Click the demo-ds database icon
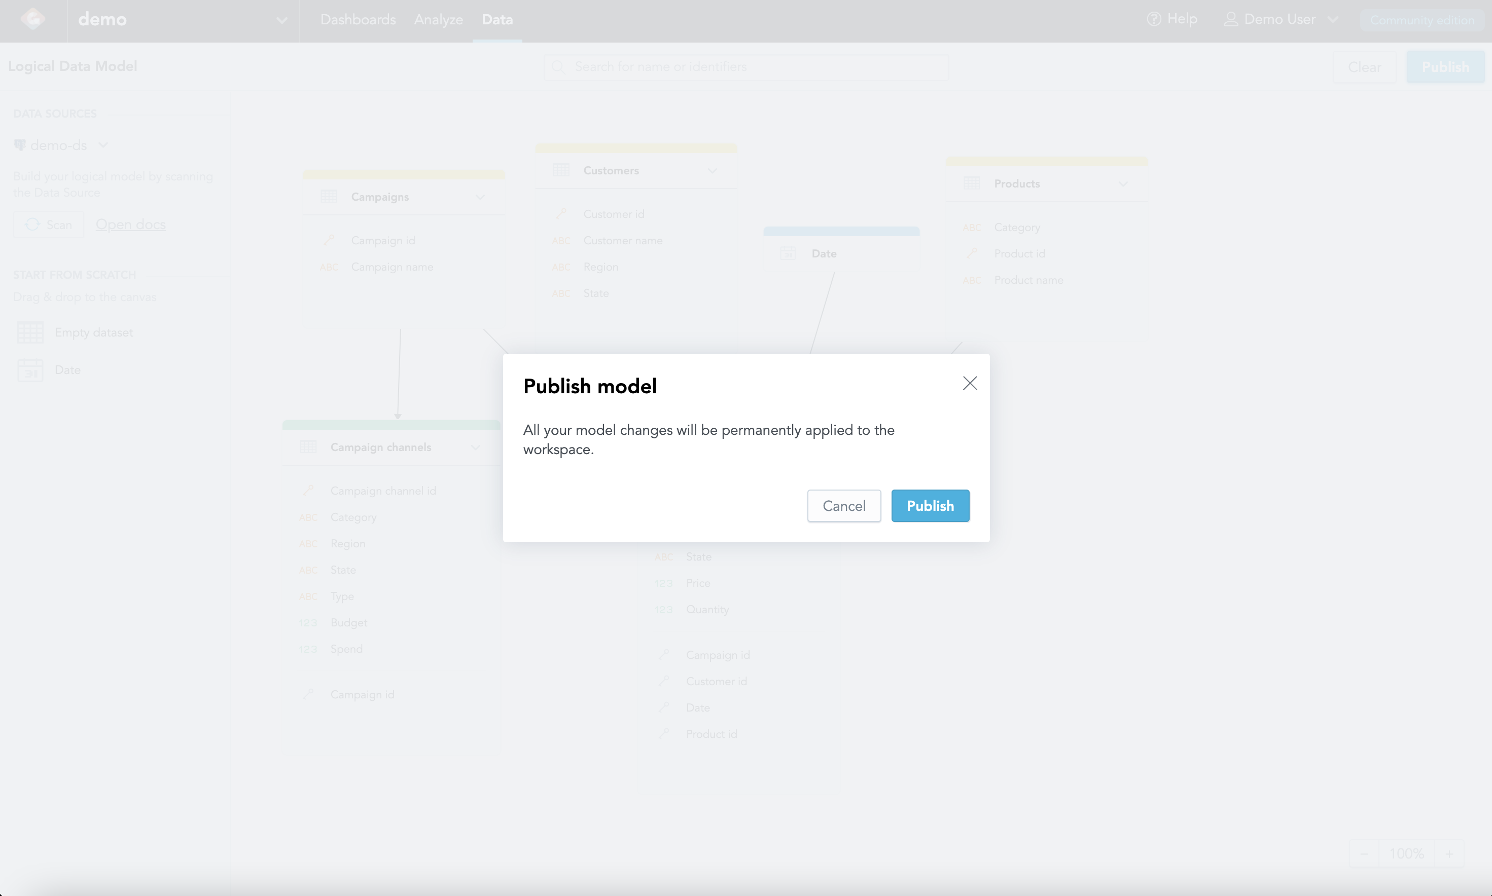Image resolution: width=1492 pixels, height=896 pixels. [x=20, y=145]
